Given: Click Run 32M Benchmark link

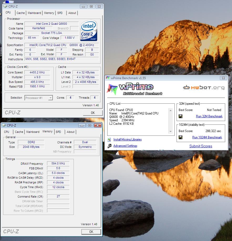Looking at the screenshot, I should click(x=209, y=116).
